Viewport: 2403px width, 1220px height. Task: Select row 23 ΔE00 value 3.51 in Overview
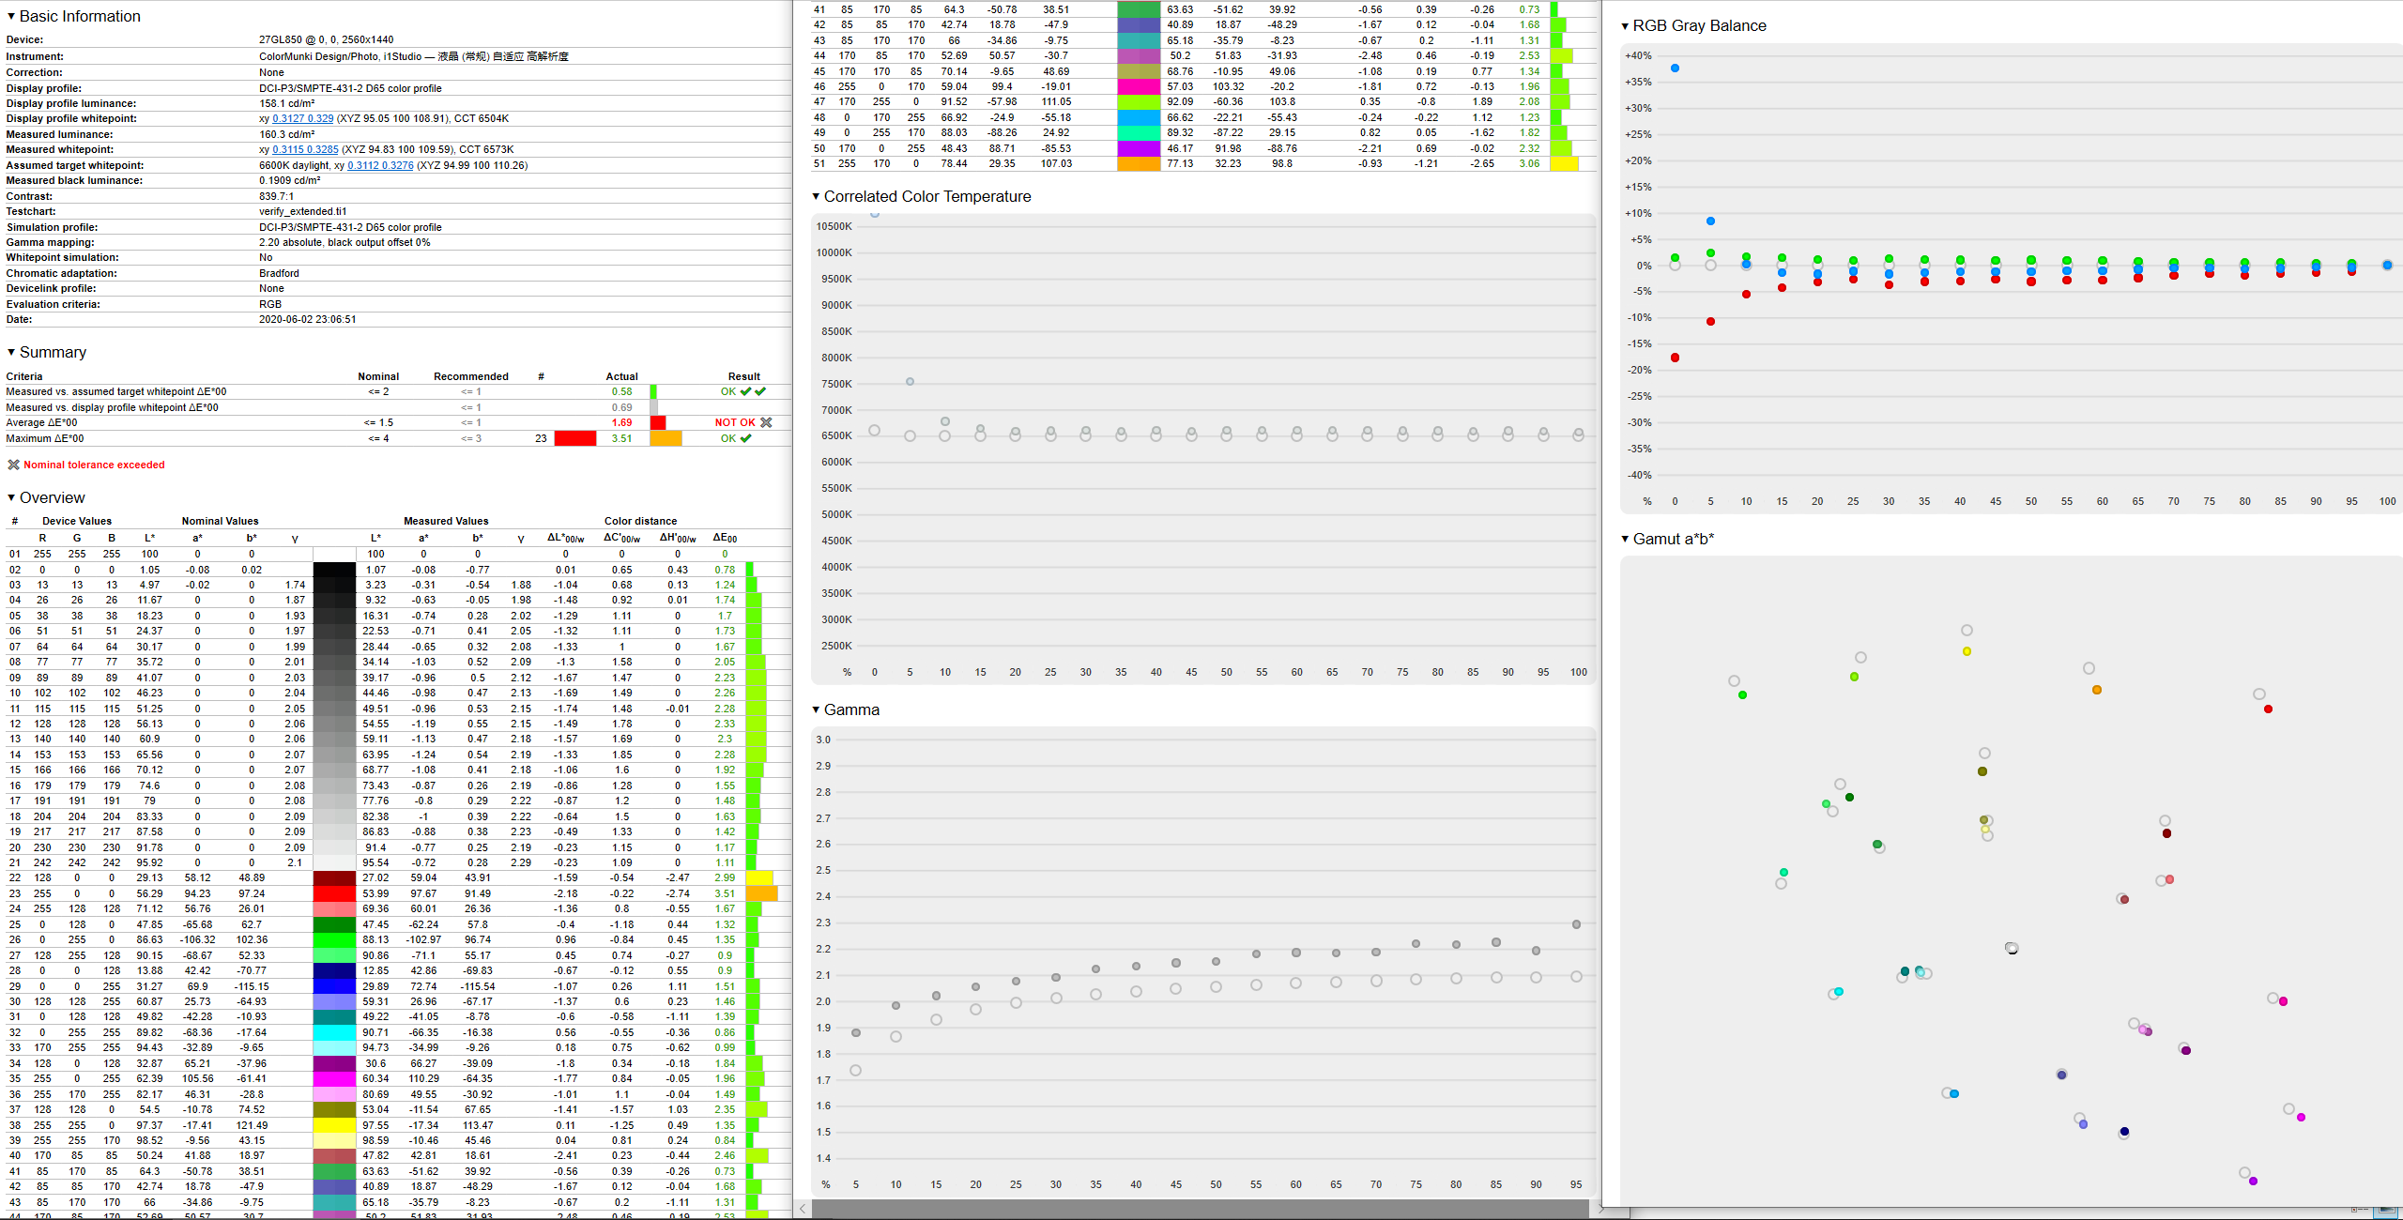click(x=725, y=893)
